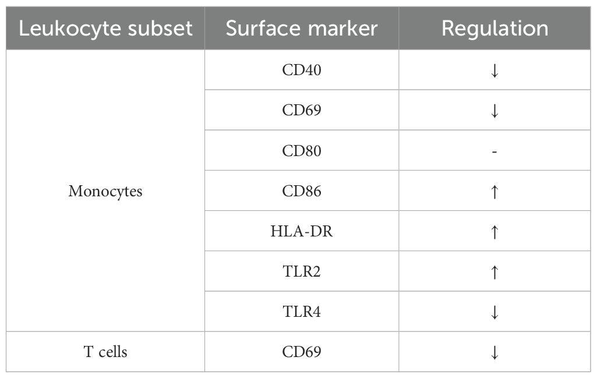Viewport: 597px width, 378px height.
Task: Click the Leukocyte subset column header
Action: coord(105,29)
